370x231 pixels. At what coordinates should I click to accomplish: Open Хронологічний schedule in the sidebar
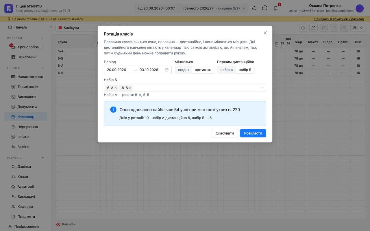coord(25,47)
